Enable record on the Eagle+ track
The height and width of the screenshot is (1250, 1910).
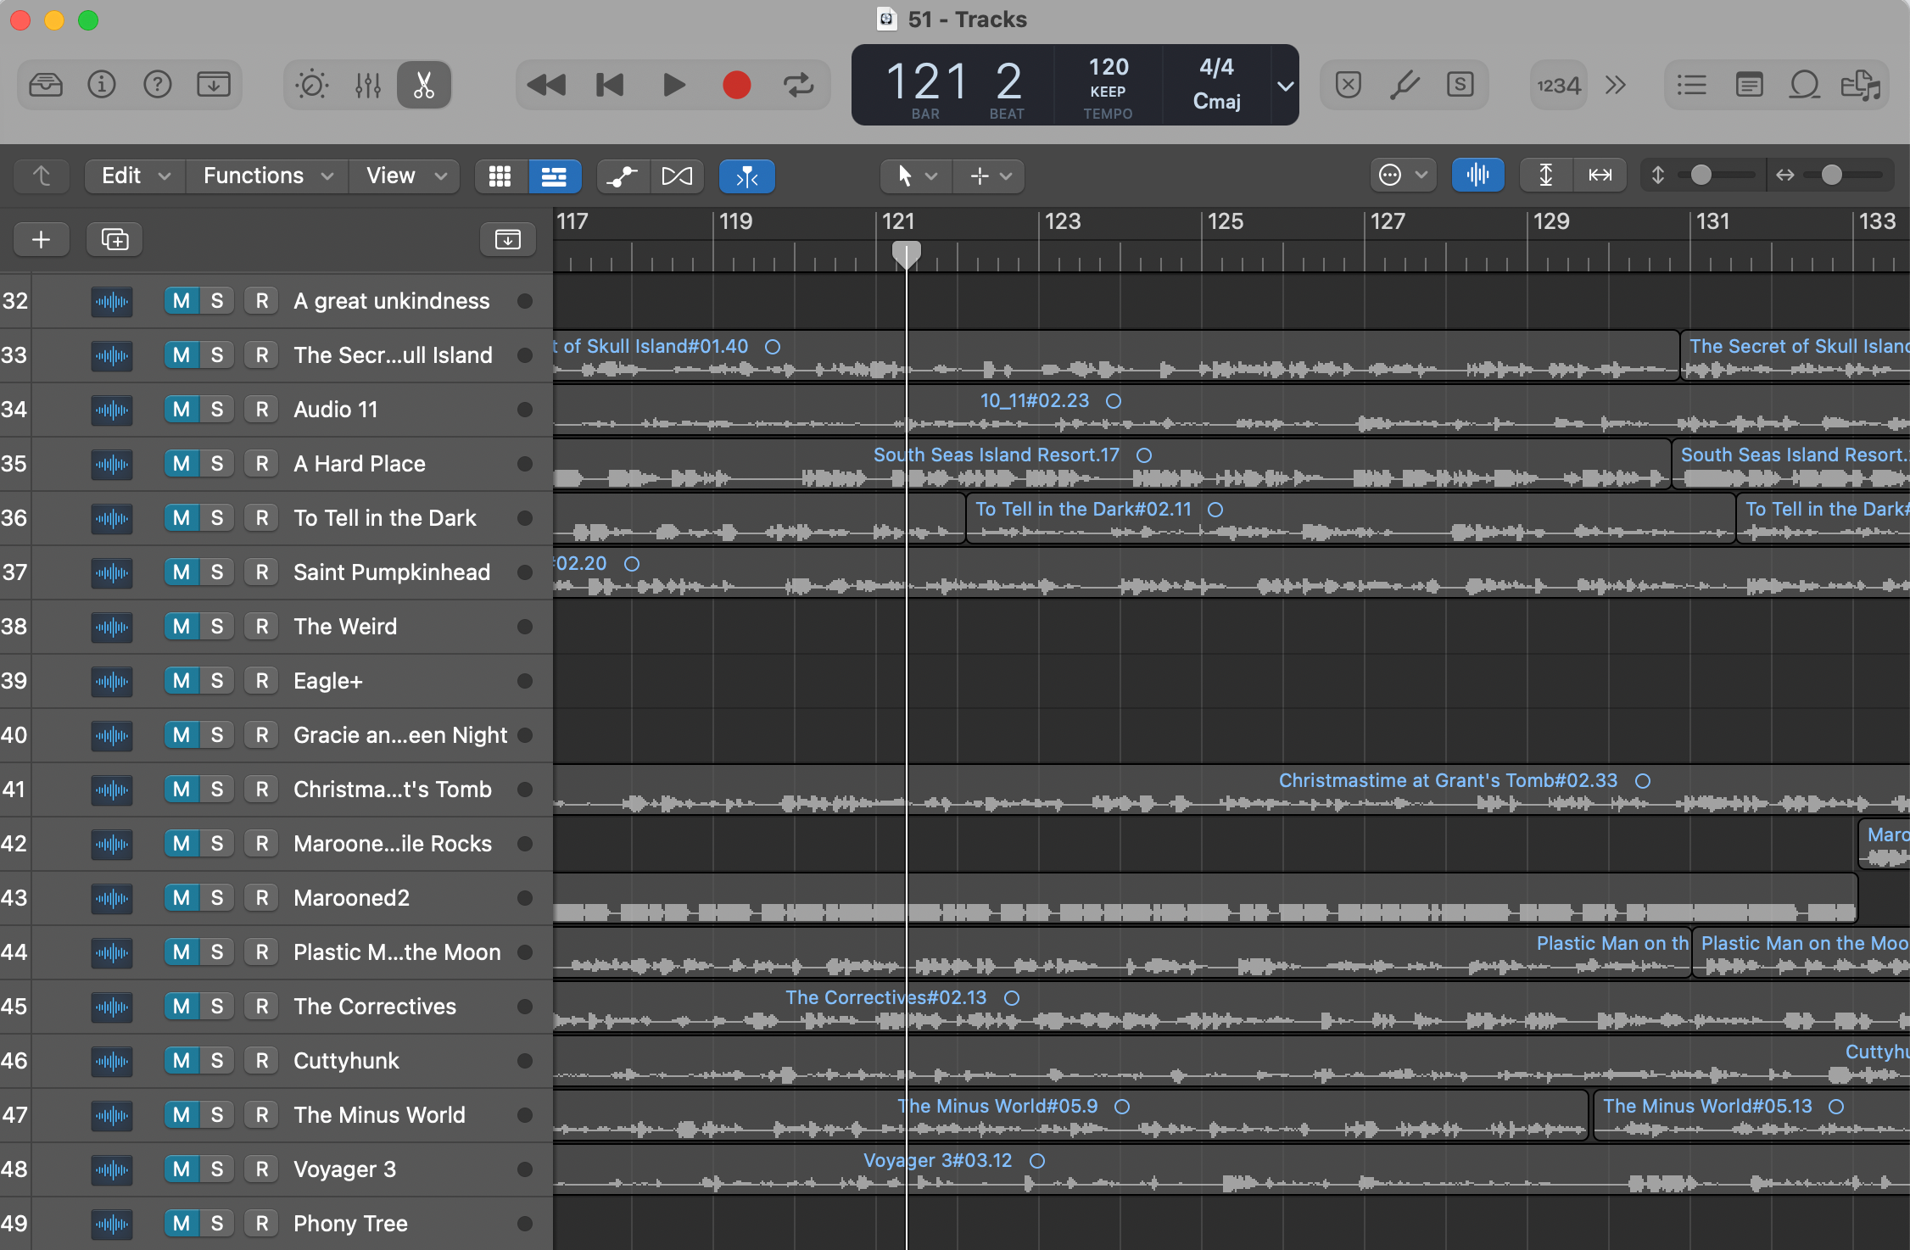(x=261, y=680)
